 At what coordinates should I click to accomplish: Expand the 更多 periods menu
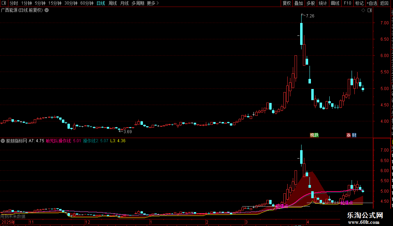click(x=153, y=3)
